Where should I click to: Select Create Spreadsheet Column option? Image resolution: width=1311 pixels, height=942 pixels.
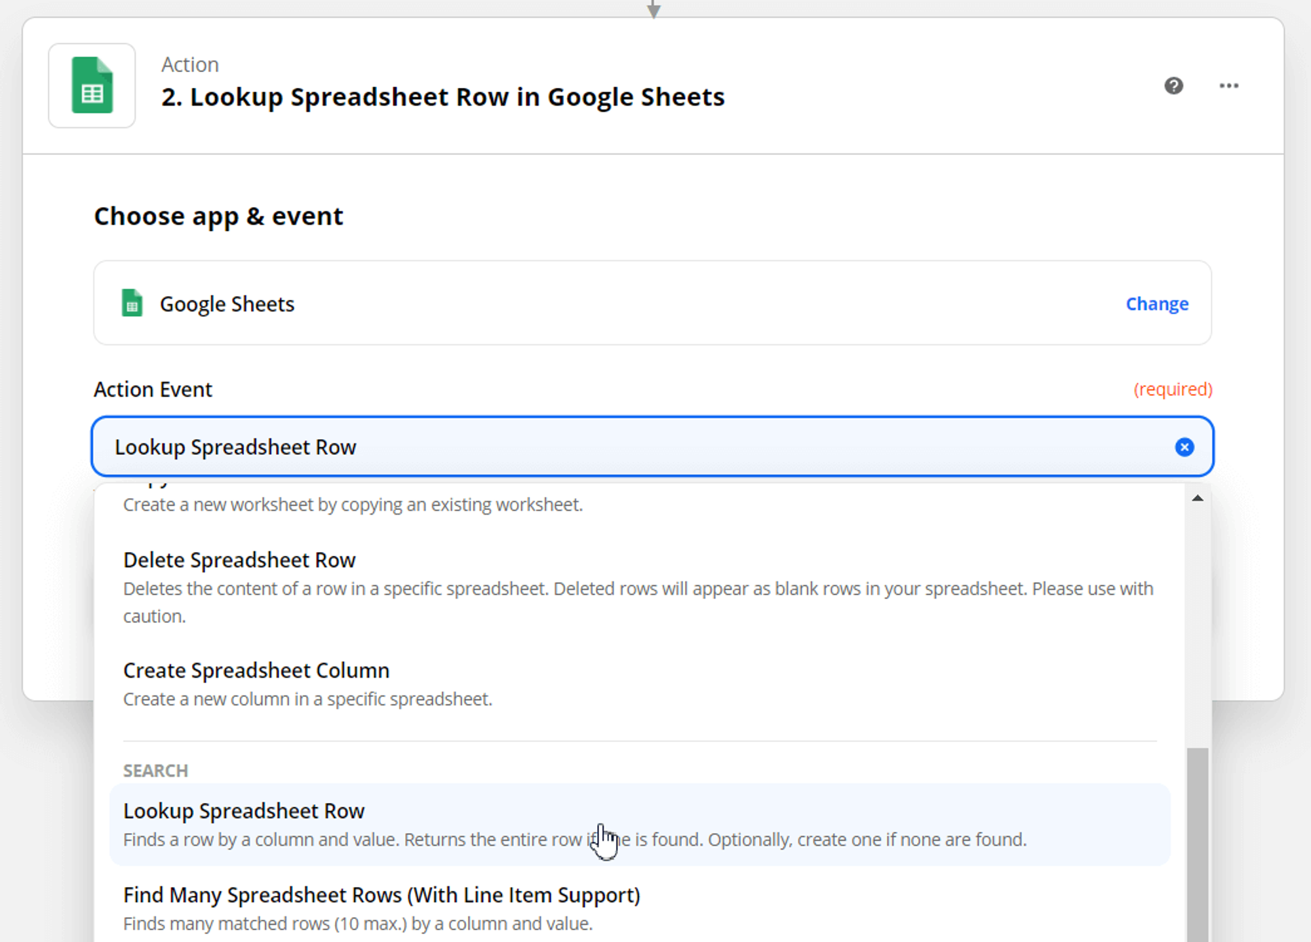[x=640, y=684]
